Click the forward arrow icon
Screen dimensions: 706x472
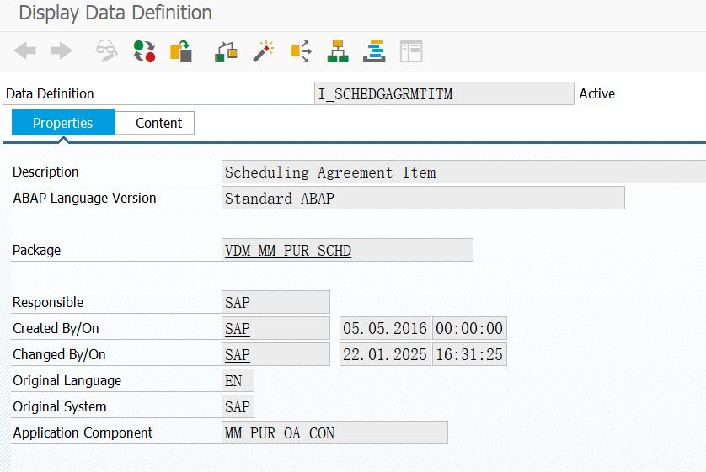62,50
